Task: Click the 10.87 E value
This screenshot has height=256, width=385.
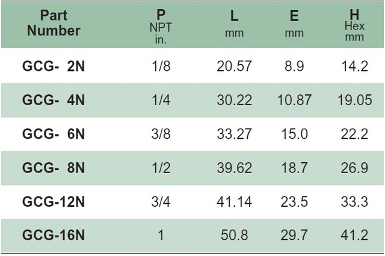Action: (294, 100)
